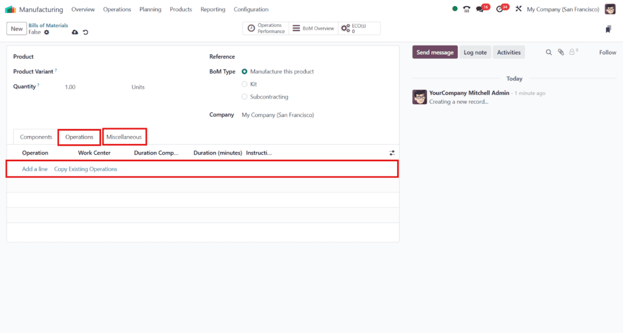
Task: Click Add a line link
Action: point(35,169)
